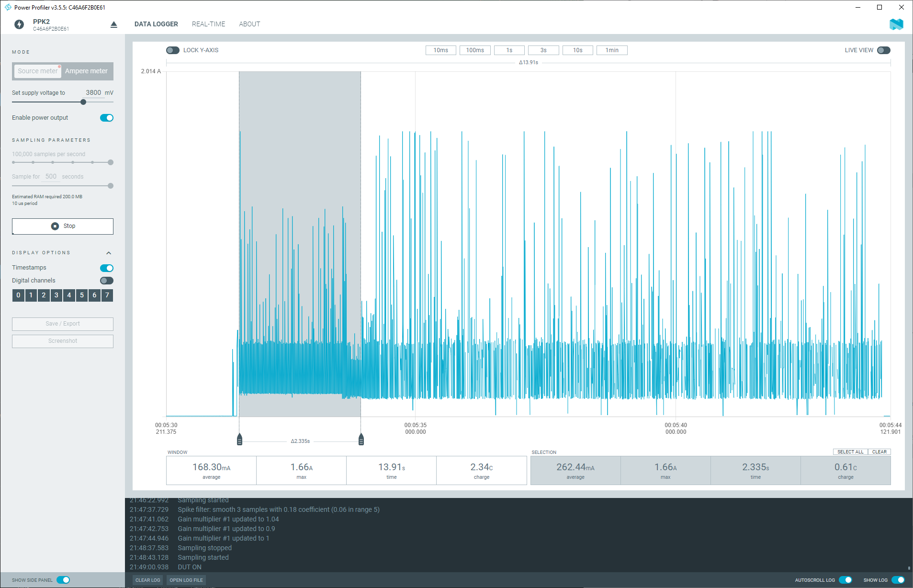Toggle digital channel 1
The height and width of the screenshot is (588, 913).
[31, 295]
